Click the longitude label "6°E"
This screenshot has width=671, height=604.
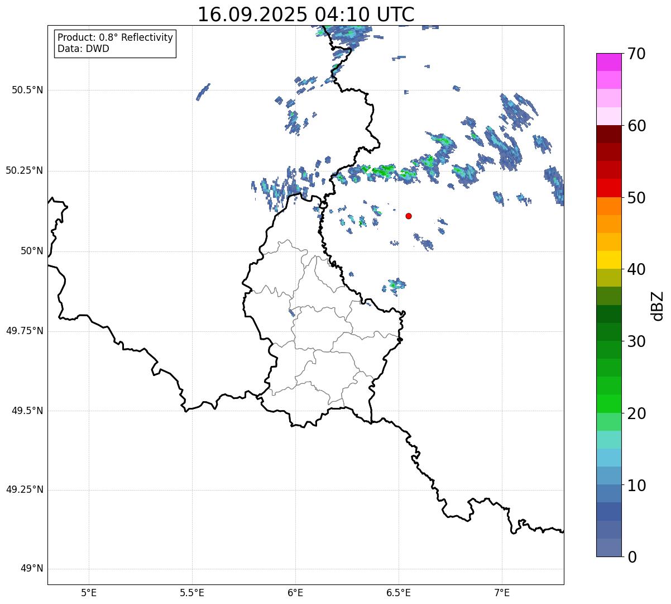[295, 593]
